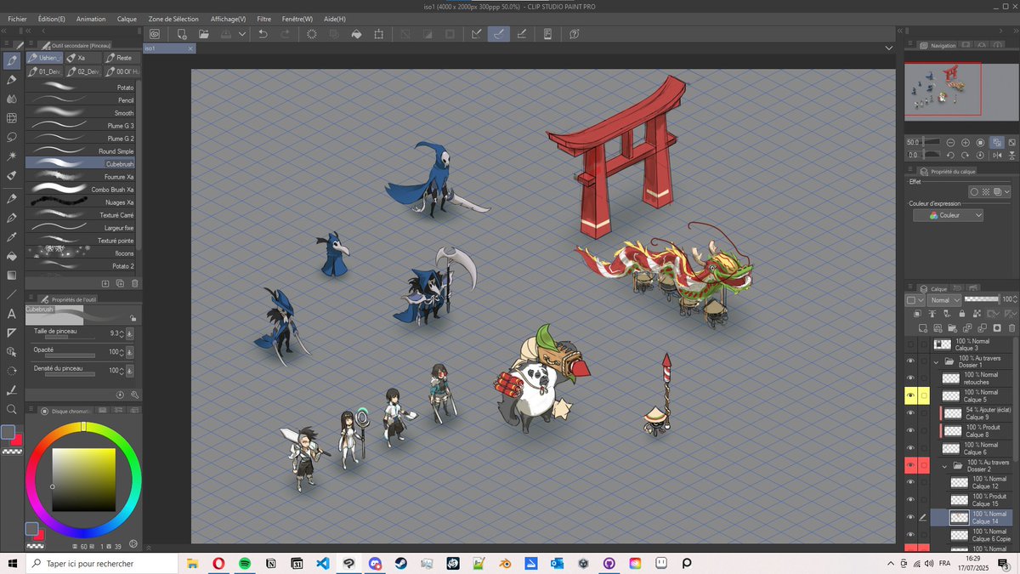Click the Navigation panel thumbnail preview
Viewport: 1020px width, 574px height.
[960, 90]
